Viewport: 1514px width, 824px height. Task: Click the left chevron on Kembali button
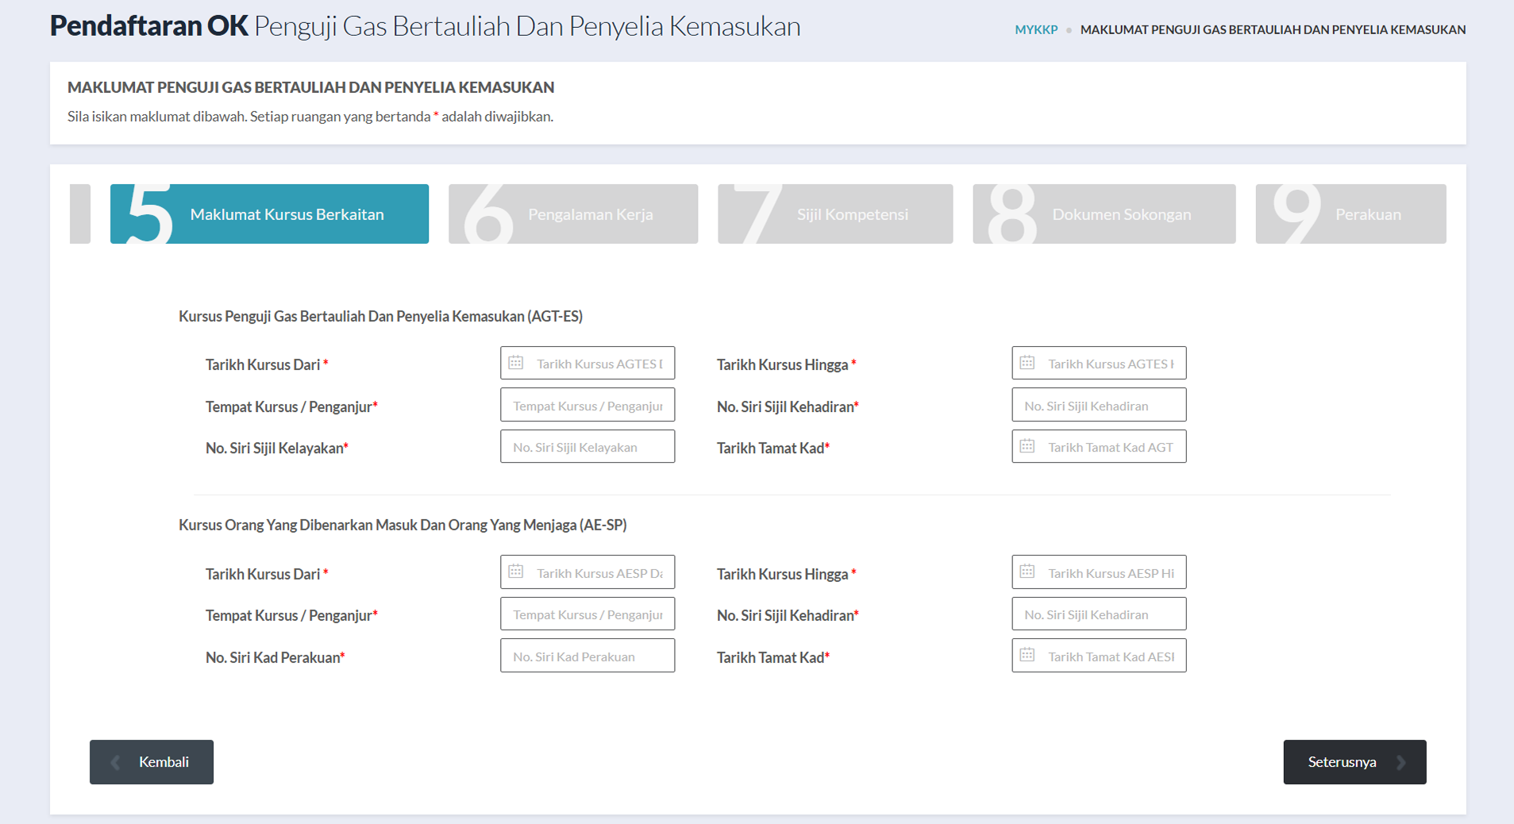(116, 762)
